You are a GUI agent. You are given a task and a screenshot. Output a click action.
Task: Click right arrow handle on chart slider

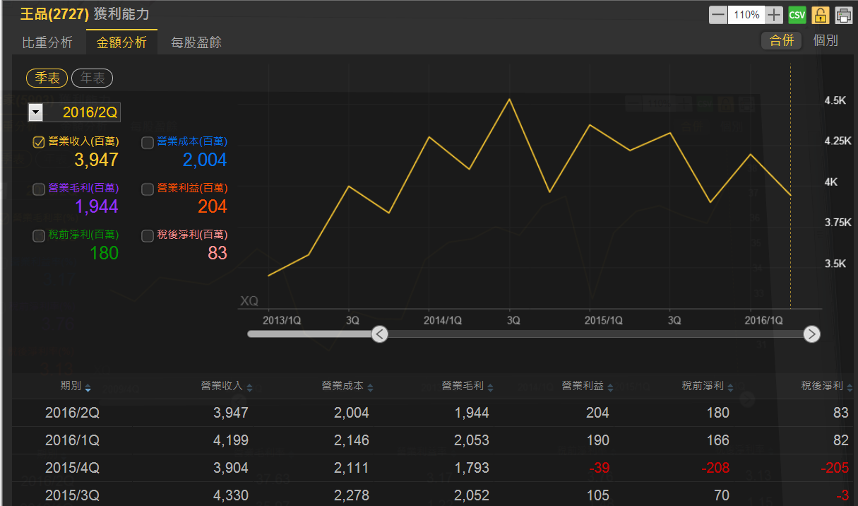(811, 334)
